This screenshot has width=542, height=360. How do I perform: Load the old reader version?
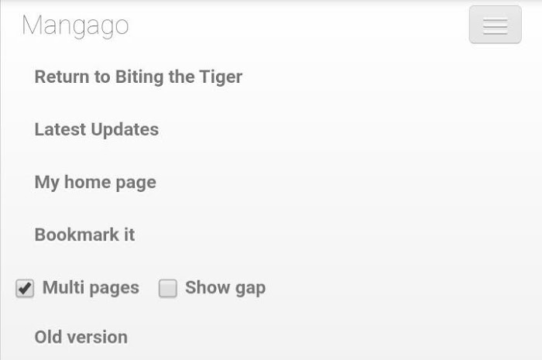[x=81, y=337]
